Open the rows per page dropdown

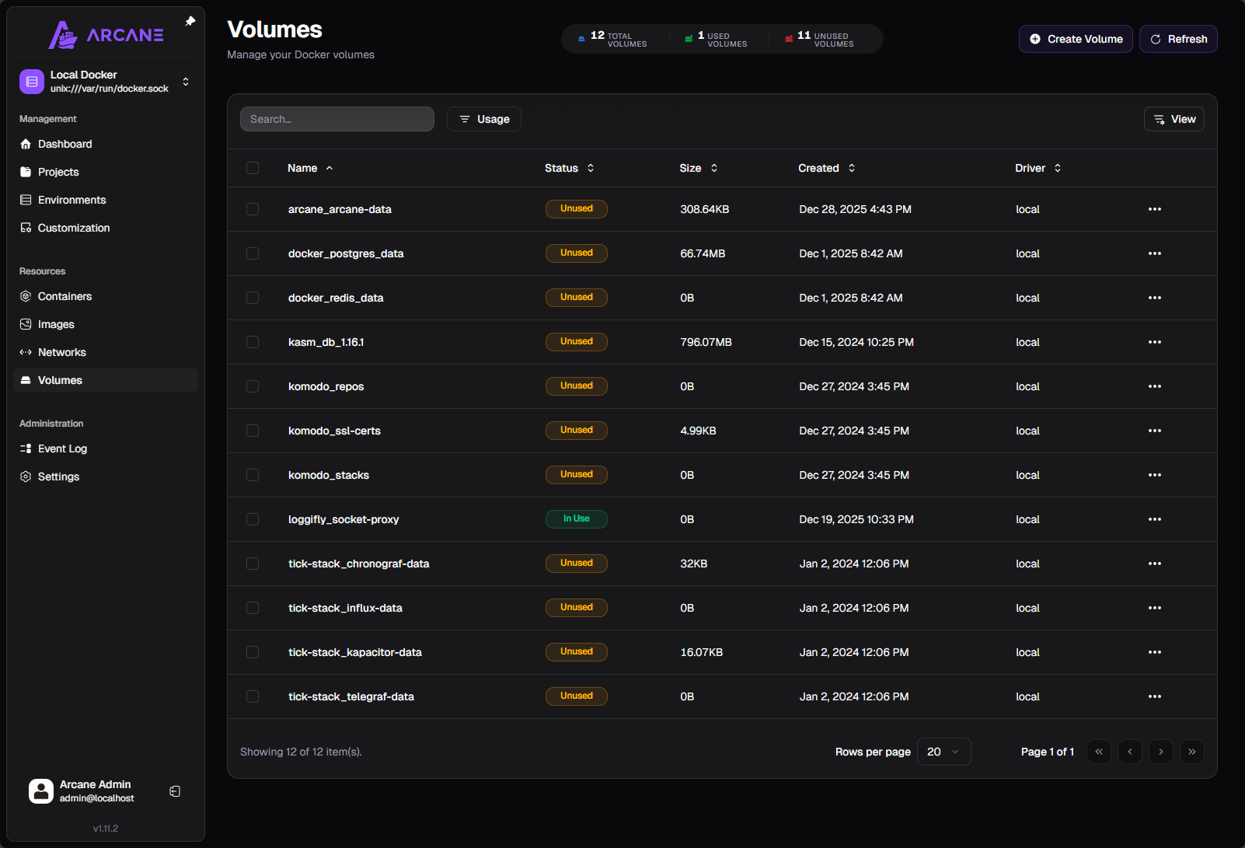click(x=943, y=752)
